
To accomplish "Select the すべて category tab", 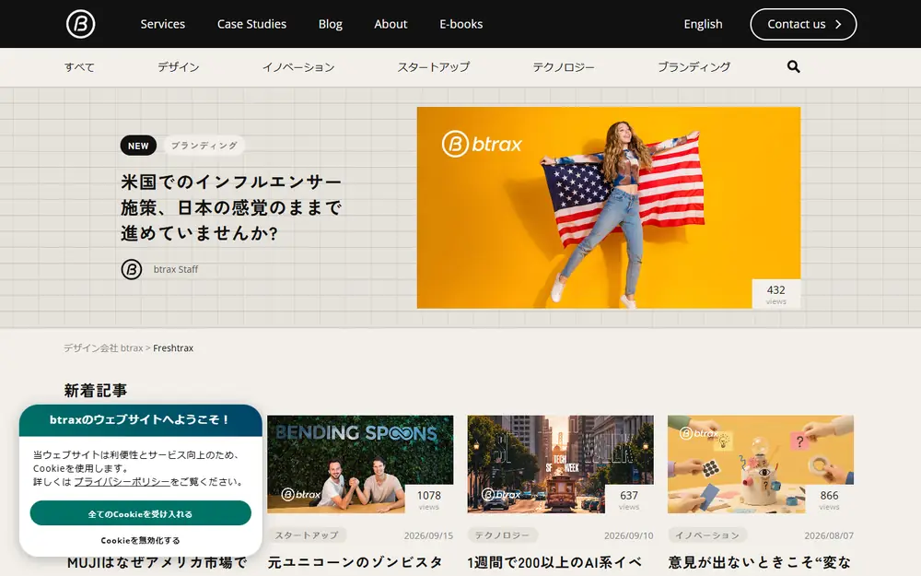I will click(79, 67).
